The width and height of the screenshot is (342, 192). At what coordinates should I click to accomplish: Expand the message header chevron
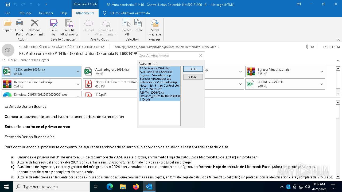(338, 61)
